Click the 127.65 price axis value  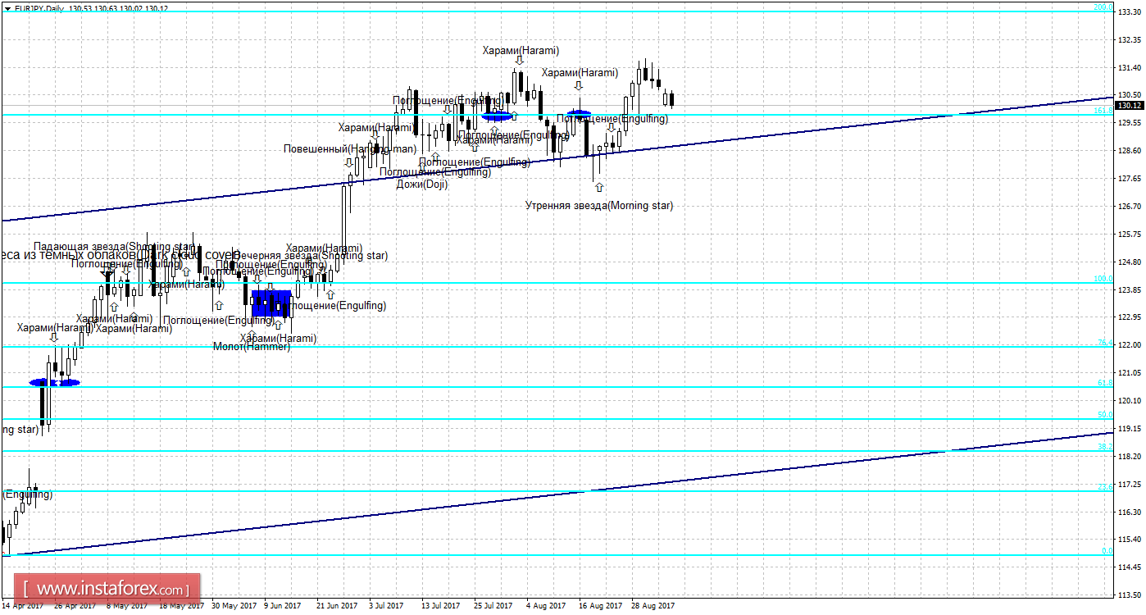(x=1130, y=179)
